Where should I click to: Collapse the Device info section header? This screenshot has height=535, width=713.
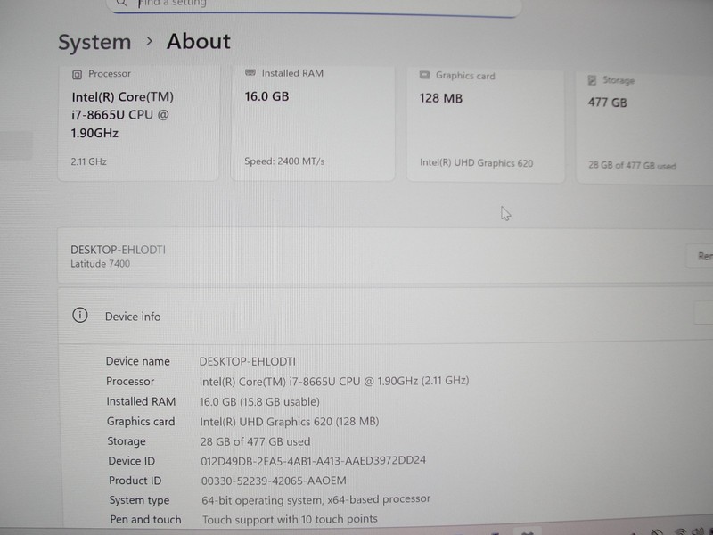(x=385, y=316)
